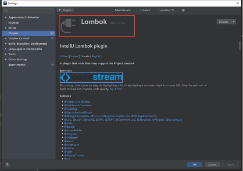Click the IntelliJ Settings window icon
The width and height of the screenshot is (243, 171).
pyautogui.click(x=5, y=3)
